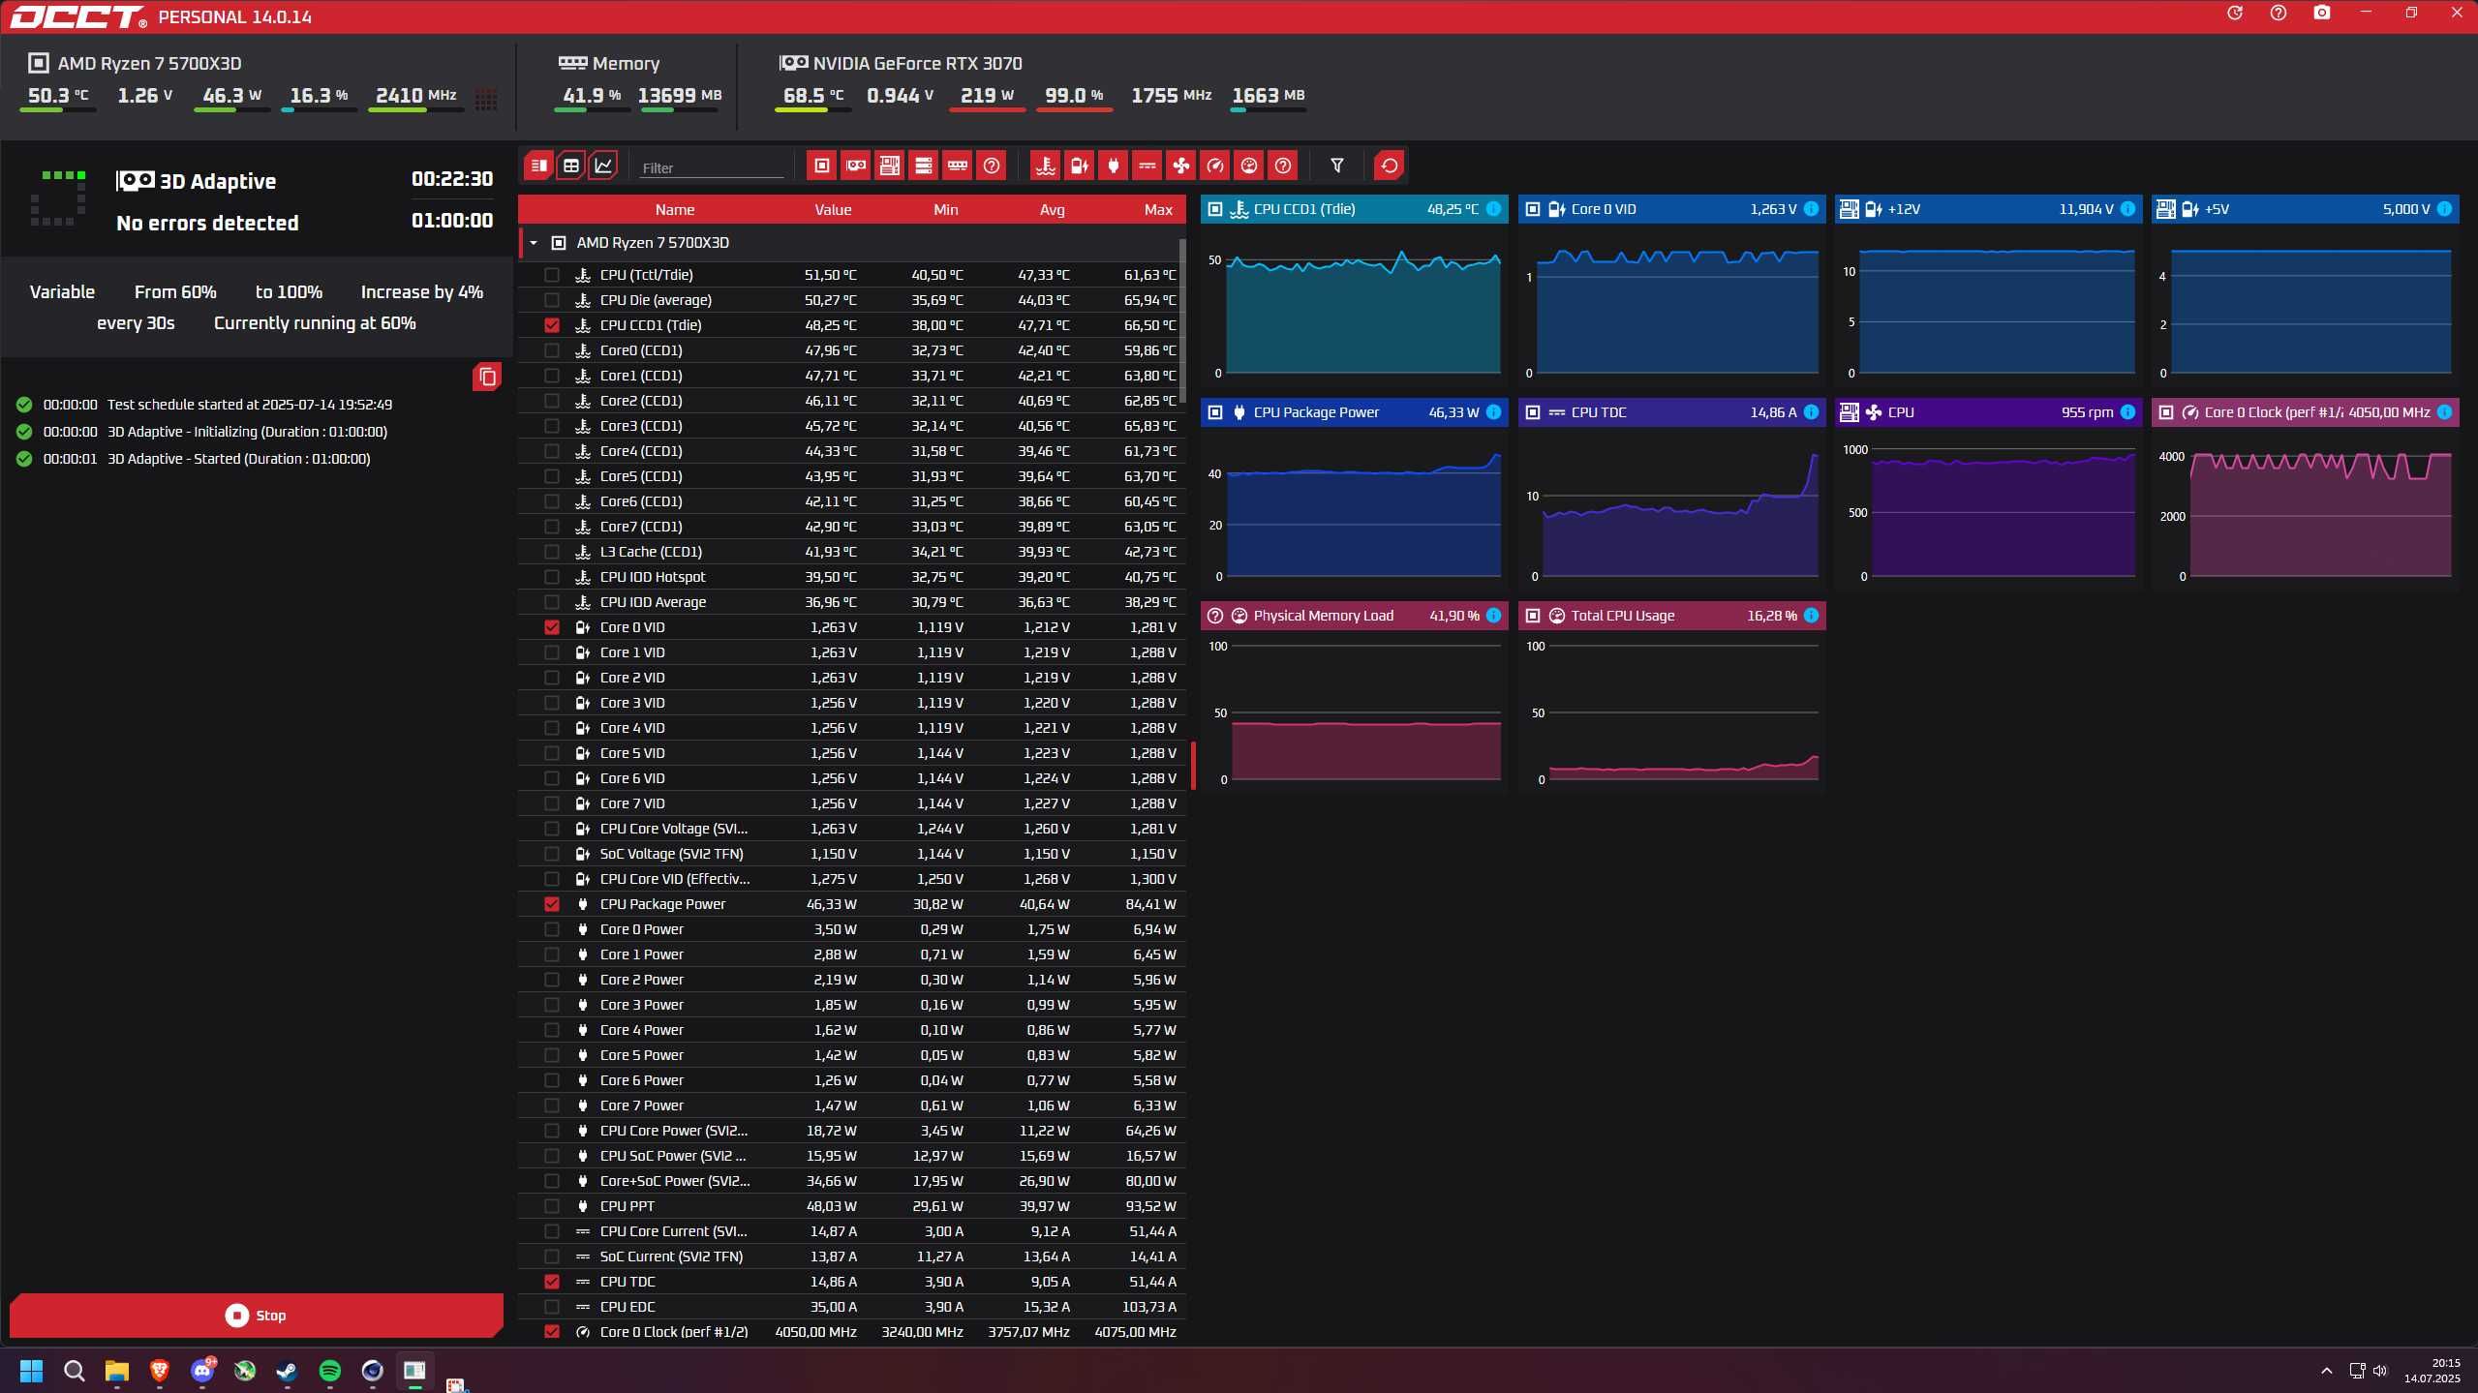Image resolution: width=2478 pixels, height=1393 pixels.
Task: Toggle the usage gauge sensor filter icon
Action: (x=1249, y=166)
